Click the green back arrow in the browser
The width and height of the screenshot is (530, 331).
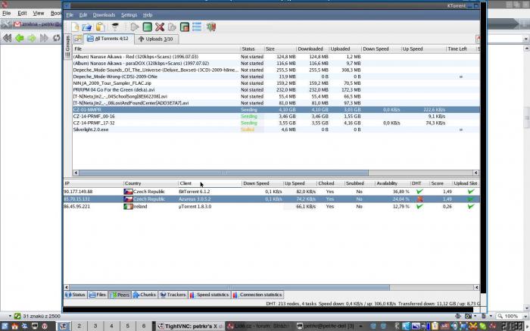pos(20,38)
